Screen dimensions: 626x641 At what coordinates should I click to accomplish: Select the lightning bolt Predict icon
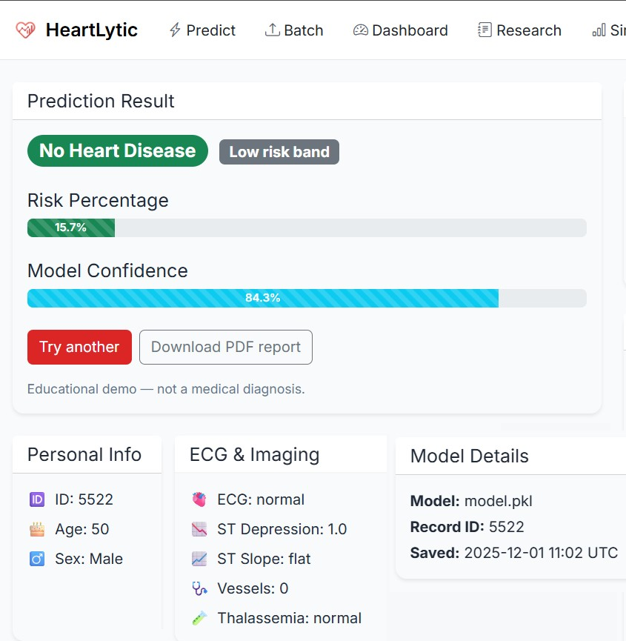174,30
